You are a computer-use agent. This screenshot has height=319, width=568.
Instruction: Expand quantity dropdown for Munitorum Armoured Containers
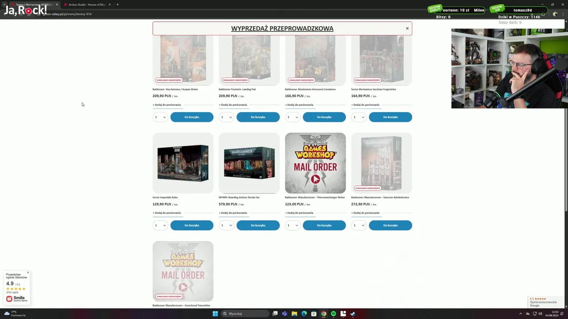click(x=292, y=117)
